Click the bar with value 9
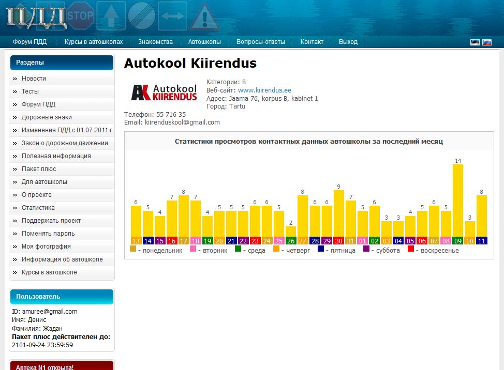The height and width of the screenshot is (370, 504). coord(339,213)
